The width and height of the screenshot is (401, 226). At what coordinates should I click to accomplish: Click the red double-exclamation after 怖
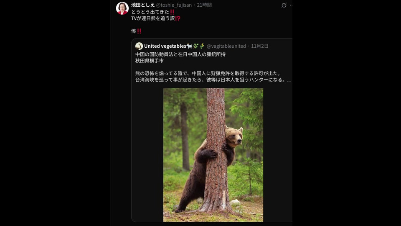click(139, 31)
